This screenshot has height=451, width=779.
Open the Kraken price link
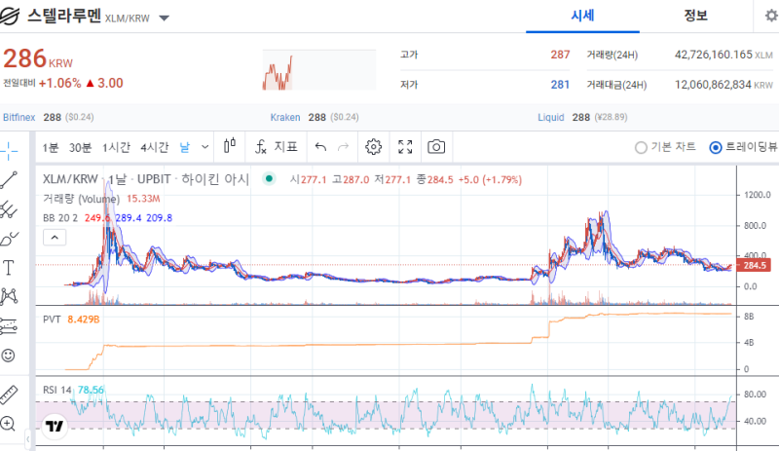pos(285,118)
